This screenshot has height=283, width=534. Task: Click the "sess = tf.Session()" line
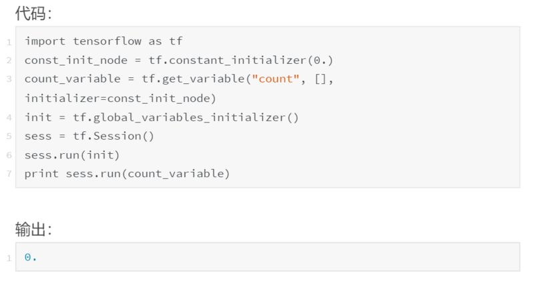pos(89,137)
